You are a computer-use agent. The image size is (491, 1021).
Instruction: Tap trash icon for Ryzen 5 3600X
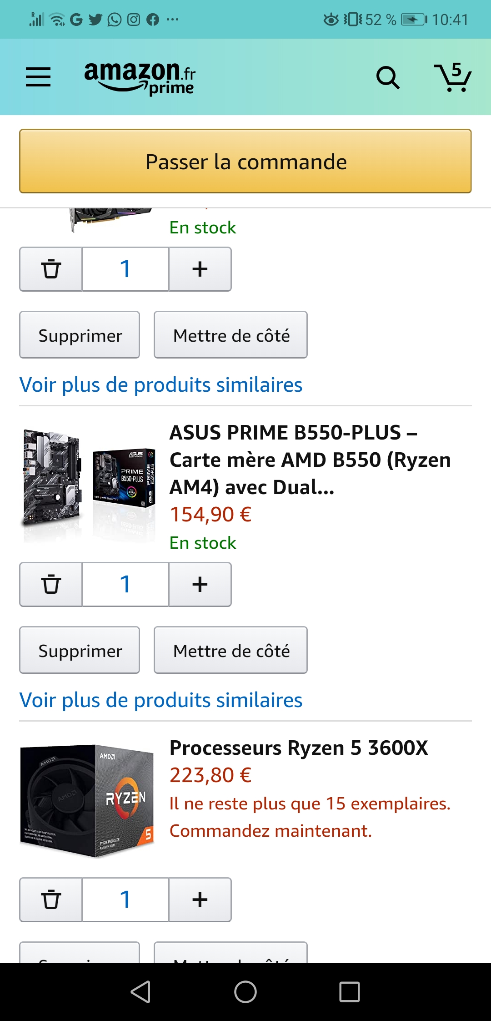tap(51, 900)
